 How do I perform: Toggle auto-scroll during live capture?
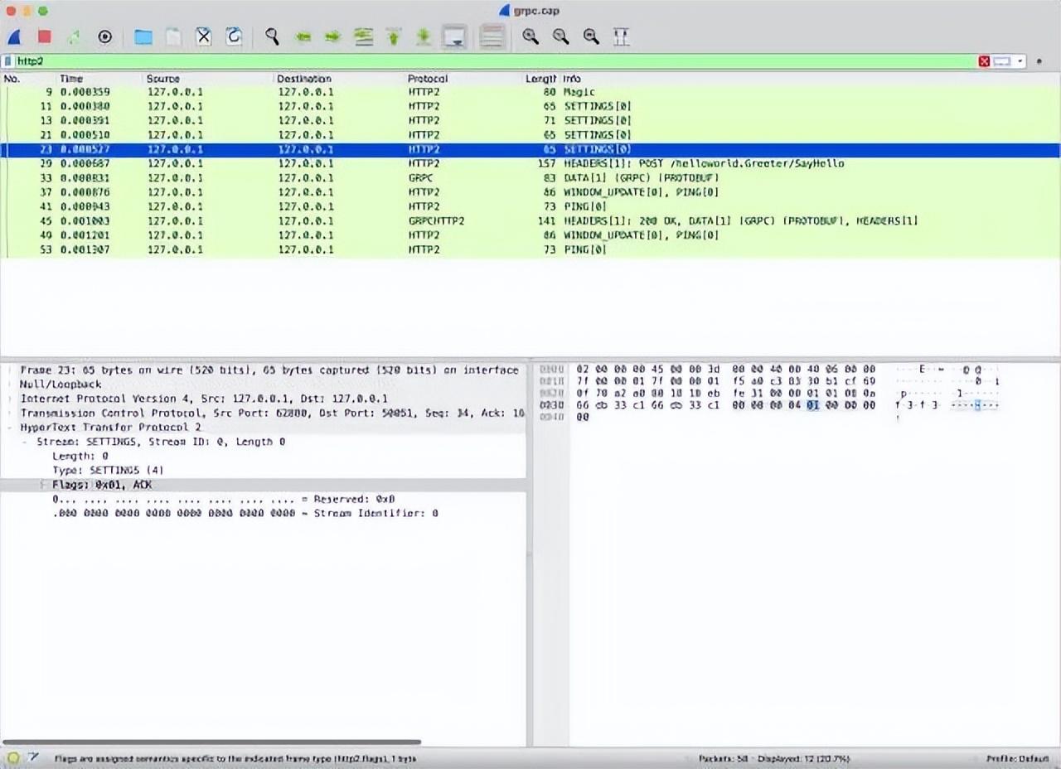[454, 36]
